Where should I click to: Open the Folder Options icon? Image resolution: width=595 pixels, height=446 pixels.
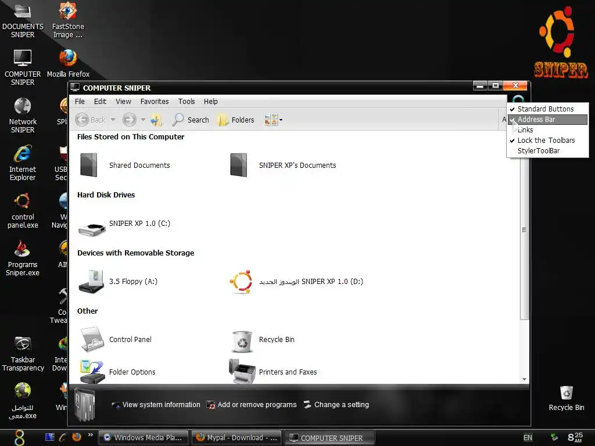pyautogui.click(x=91, y=372)
